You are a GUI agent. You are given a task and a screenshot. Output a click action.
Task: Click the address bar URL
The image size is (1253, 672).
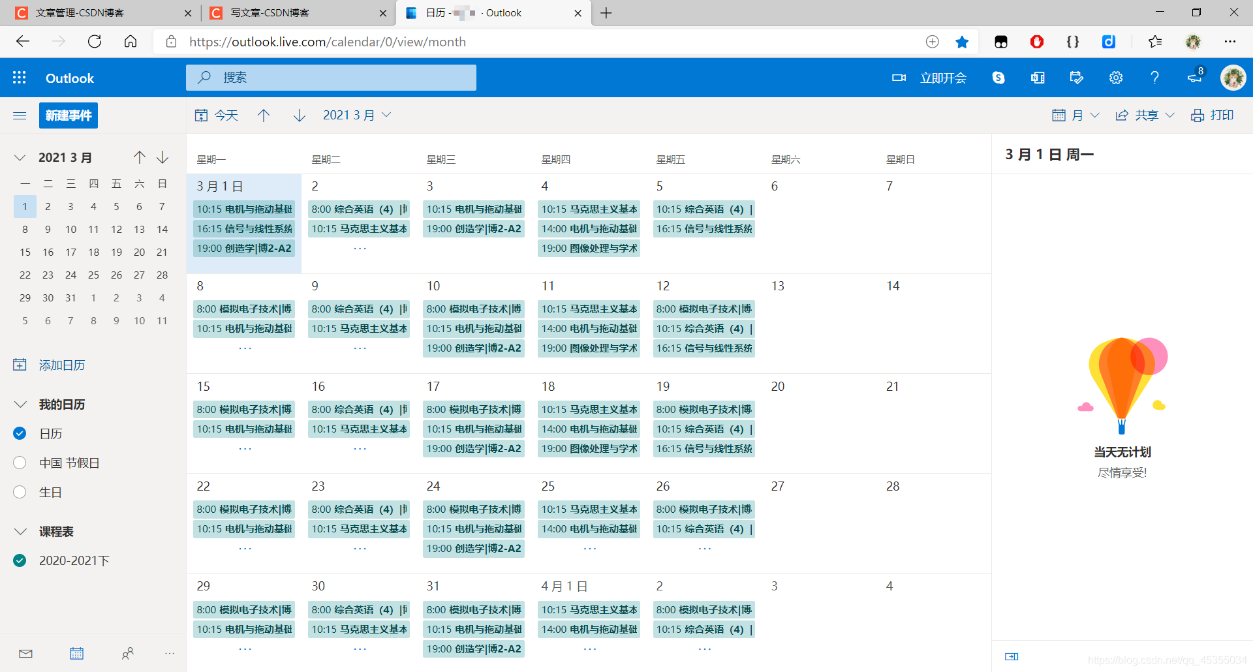tap(328, 42)
